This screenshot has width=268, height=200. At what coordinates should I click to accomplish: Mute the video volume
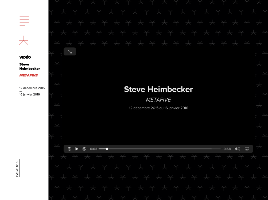pyautogui.click(x=237, y=149)
